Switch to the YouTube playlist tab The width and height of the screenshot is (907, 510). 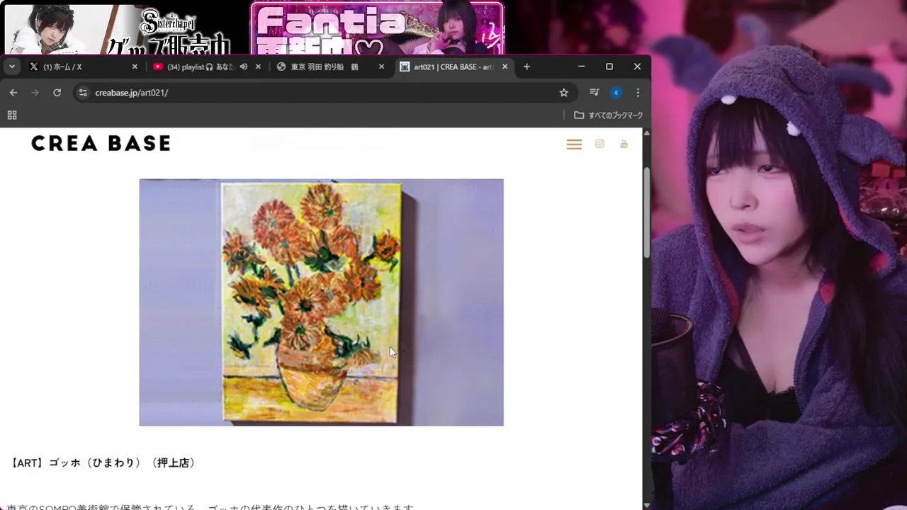pos(207,67)
